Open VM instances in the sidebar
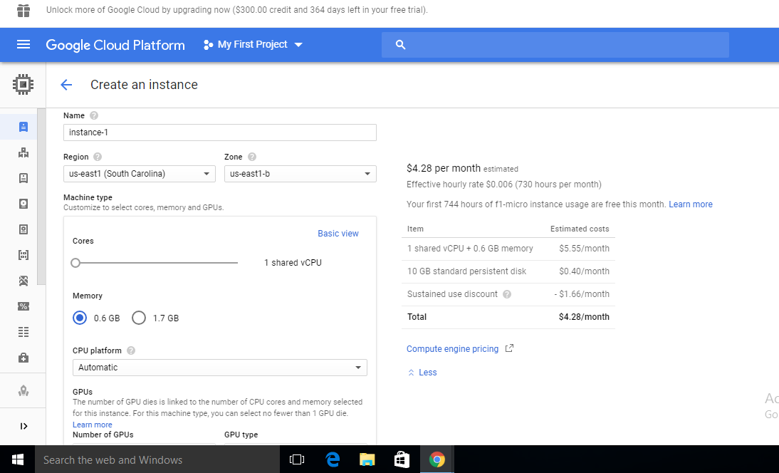The image size is (779, 473). tap(23, 128)
